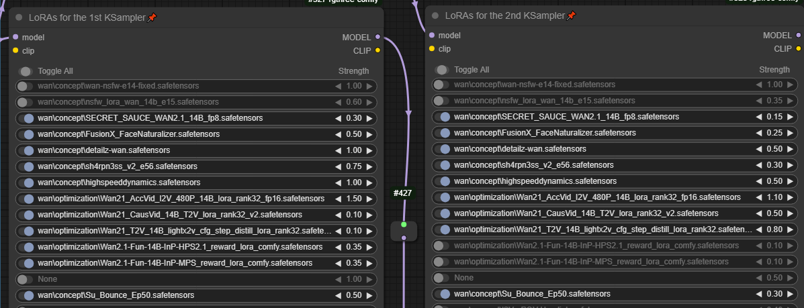
Task: Enable HPS2.1 reward LoRA in 2nd KSampler
Action: 441,246
